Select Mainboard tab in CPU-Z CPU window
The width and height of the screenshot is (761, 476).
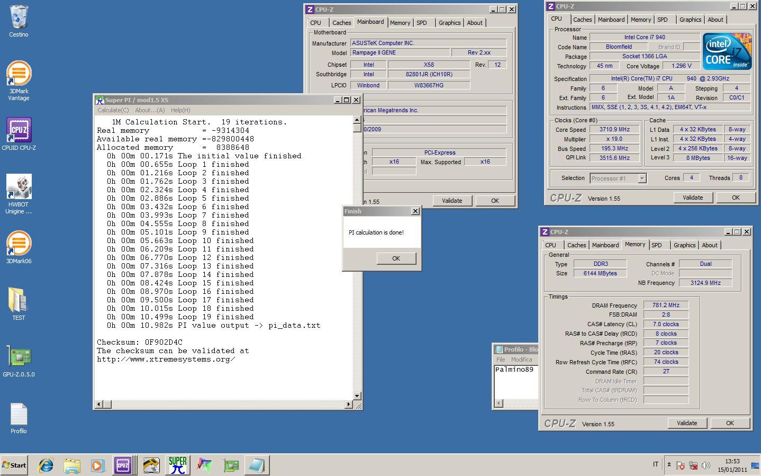click(x=611, y=20)
